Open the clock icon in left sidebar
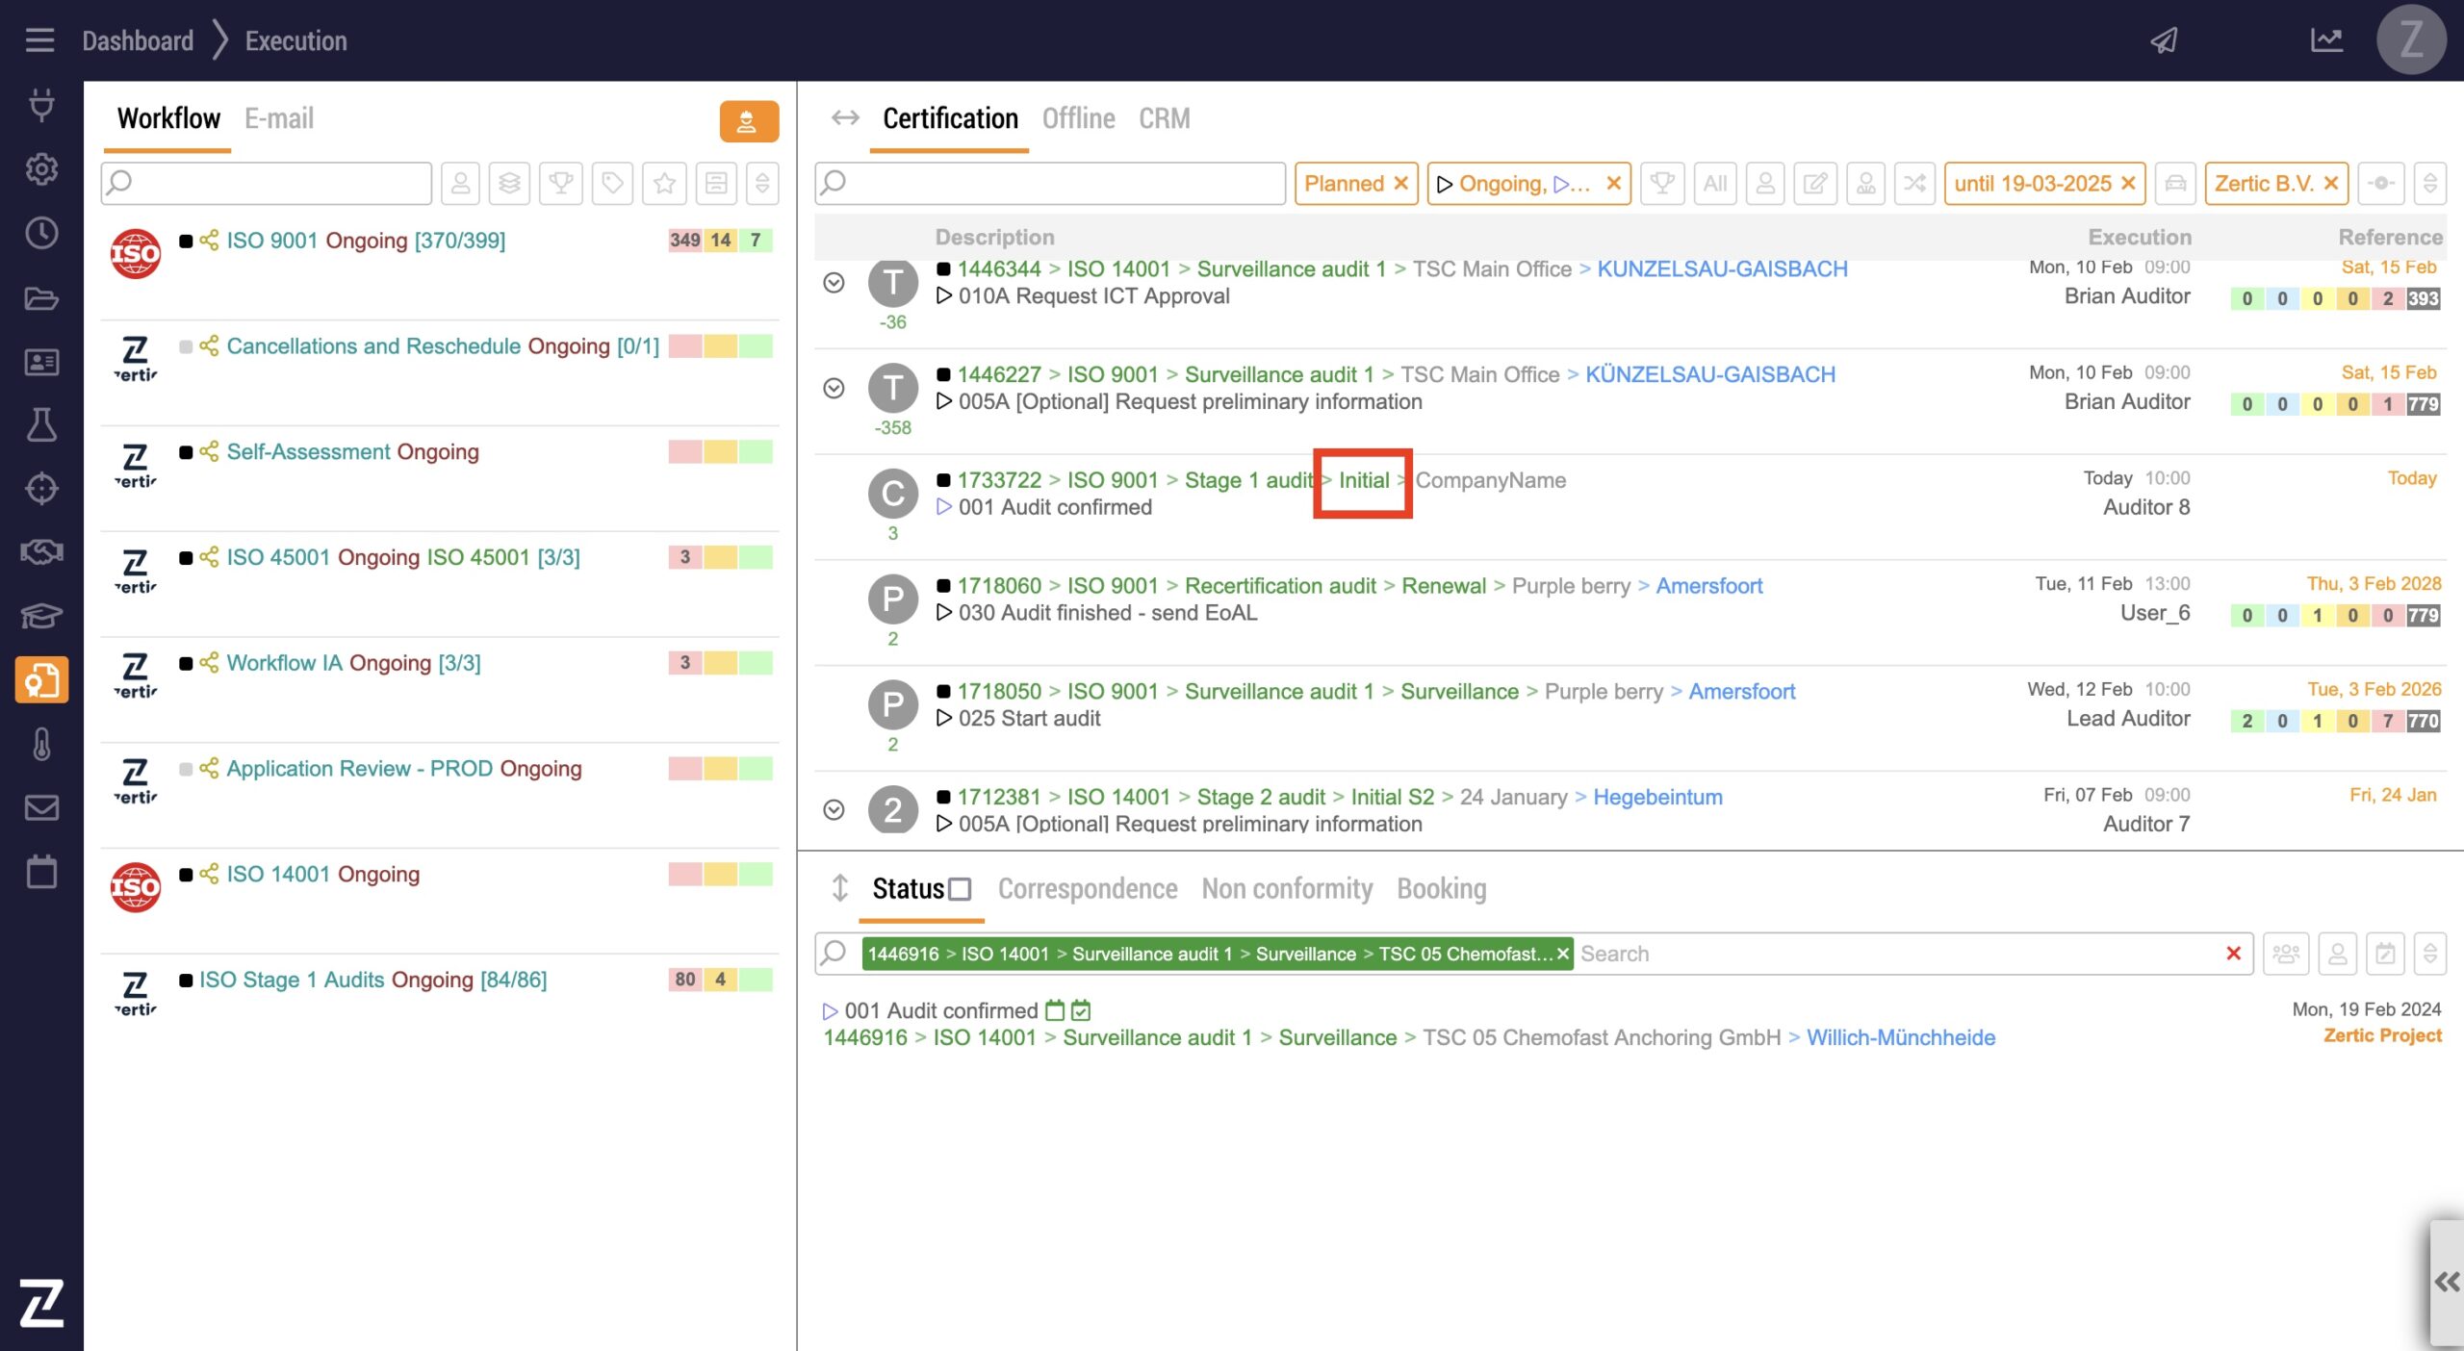The width and height of the screenshot is (2464, 1351). point(41,233)
